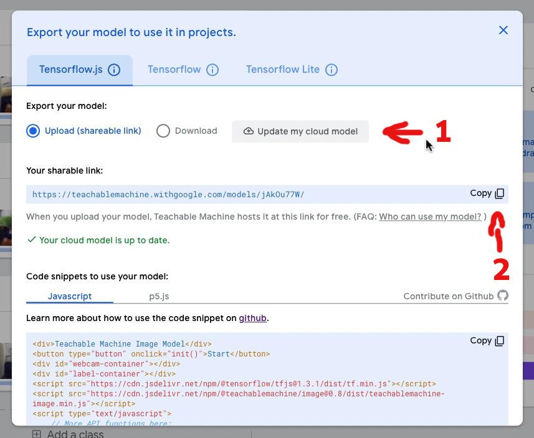Select the Javascript code snippet tab
This screenshot has width=534, height=438.
70,296
